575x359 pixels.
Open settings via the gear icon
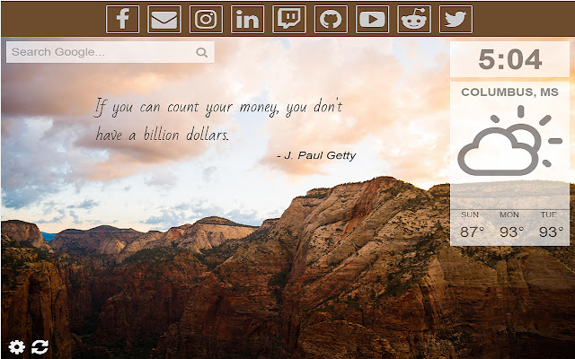(16, 346)
